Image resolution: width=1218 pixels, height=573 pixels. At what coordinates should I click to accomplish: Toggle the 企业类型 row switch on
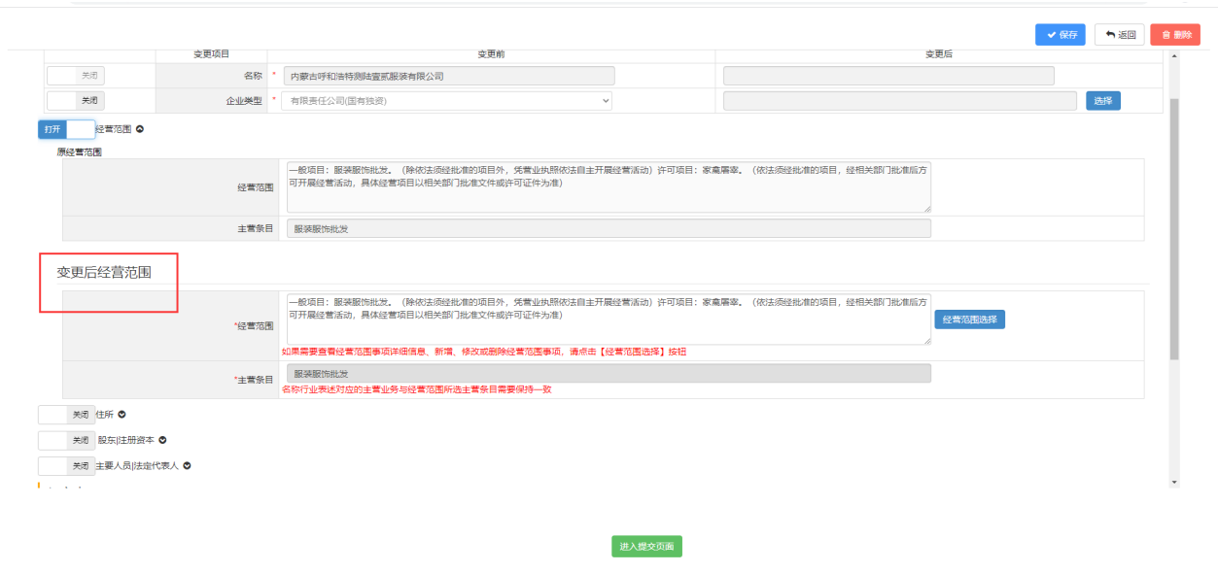[x=76, y=101]
